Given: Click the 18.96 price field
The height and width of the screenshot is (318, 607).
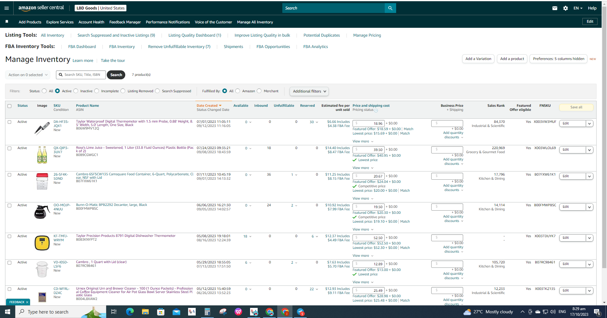Looking at the screenshot, I should pos(368,123).
